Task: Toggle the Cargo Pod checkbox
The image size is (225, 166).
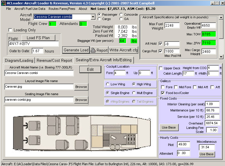Action: [x=160, y=51]
